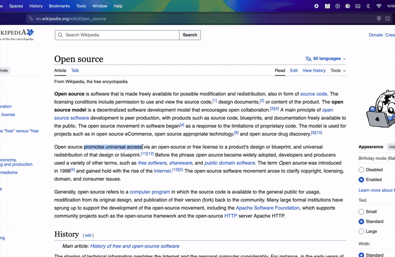
Task: Click the grid icon at the address bar's right end
Action: [387, 19]
